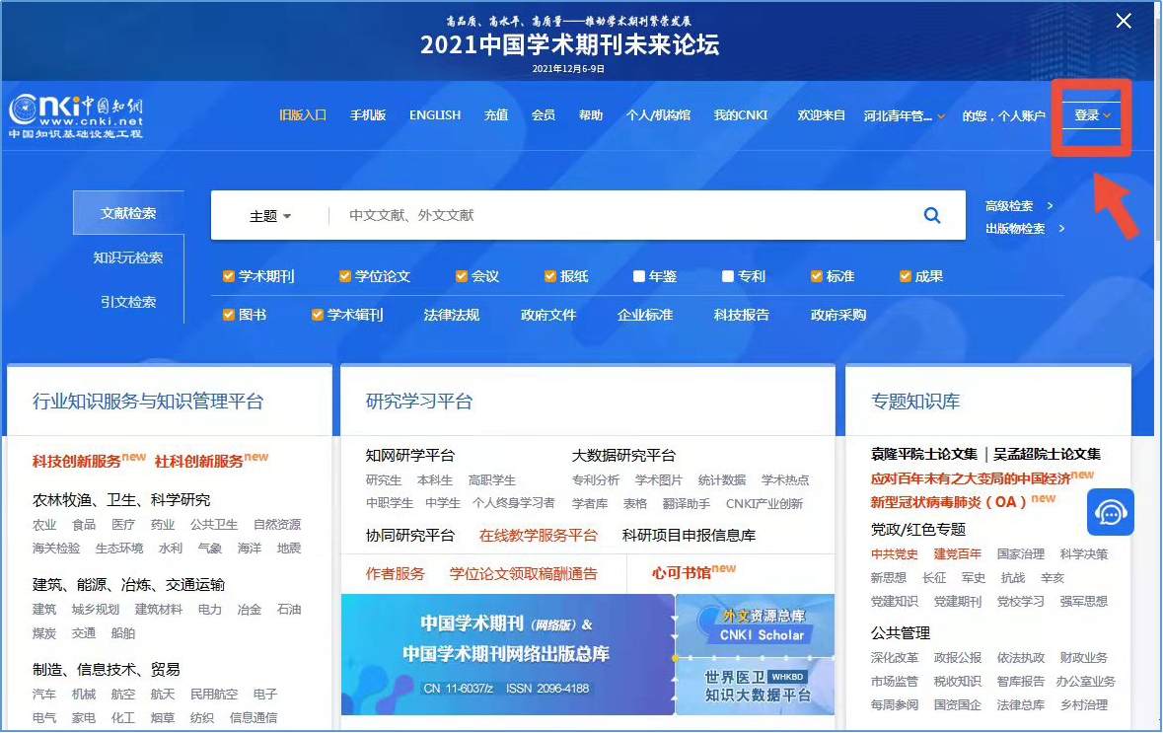Open 公共卫生 industry link
Viewport: 1163px width, 733px height.
click(214, 525)
